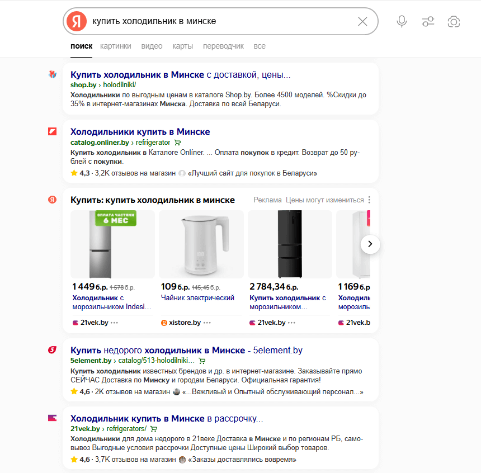
Task: Open Indesit fridge product title link
Action: [x=112, y=302]
